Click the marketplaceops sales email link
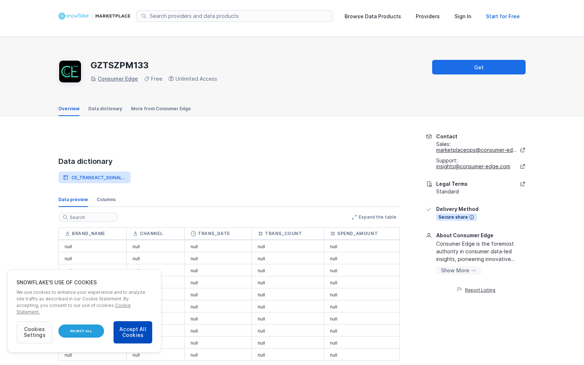 pos(476,150)
